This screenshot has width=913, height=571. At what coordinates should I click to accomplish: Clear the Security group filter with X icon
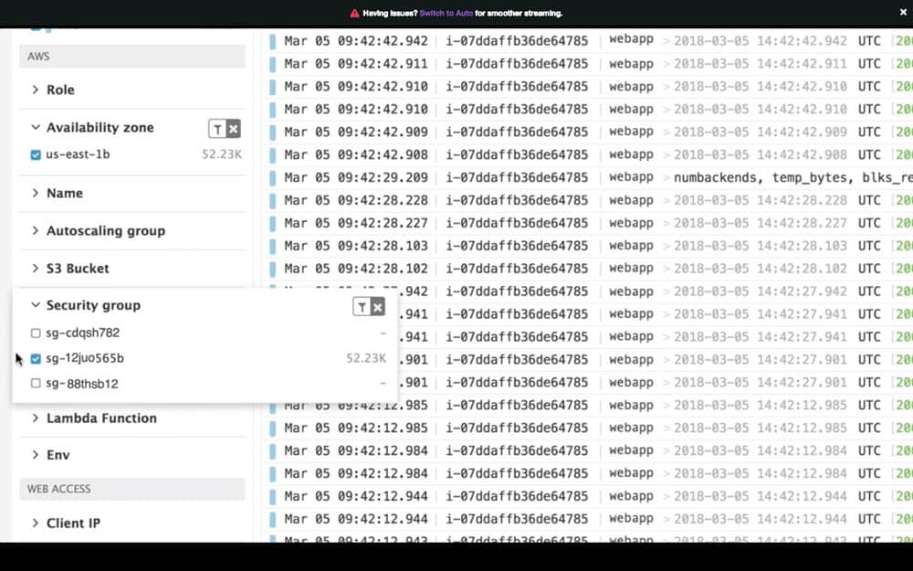coord(377,307)
